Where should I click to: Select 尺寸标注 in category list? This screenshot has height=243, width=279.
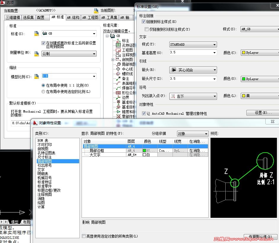pyautogui.click(x=44, y=157)
